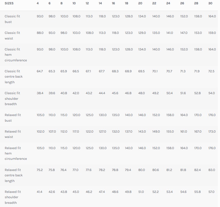The width and height of the screenshot is (220, 207).
Task: Select the 41.4 Relaxed fit shoulder breadth value
Action: tap(40, 192)
